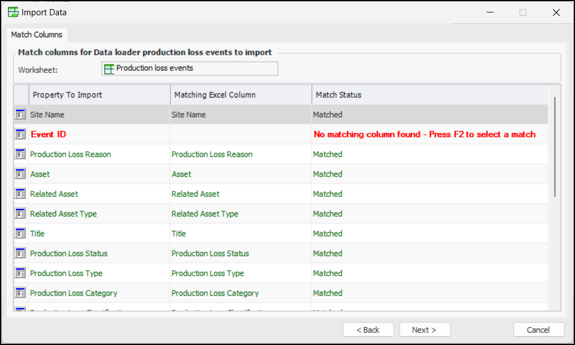Click the row icon next to Asset
This screenshot has width=575, height=345.
click(x=20, y=174)
